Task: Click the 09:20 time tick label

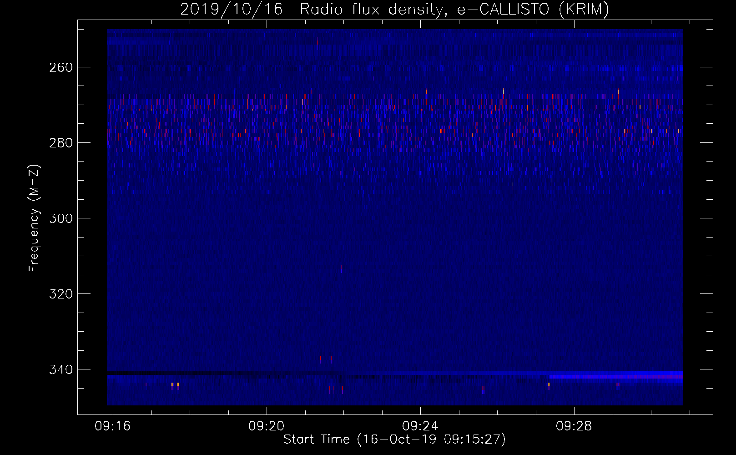Action: (266, 426)
